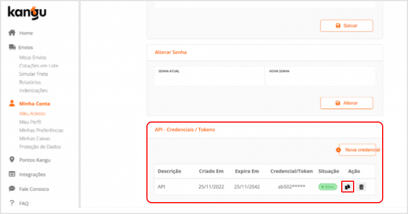Click the Integrações table icon

tap(12, 174)
